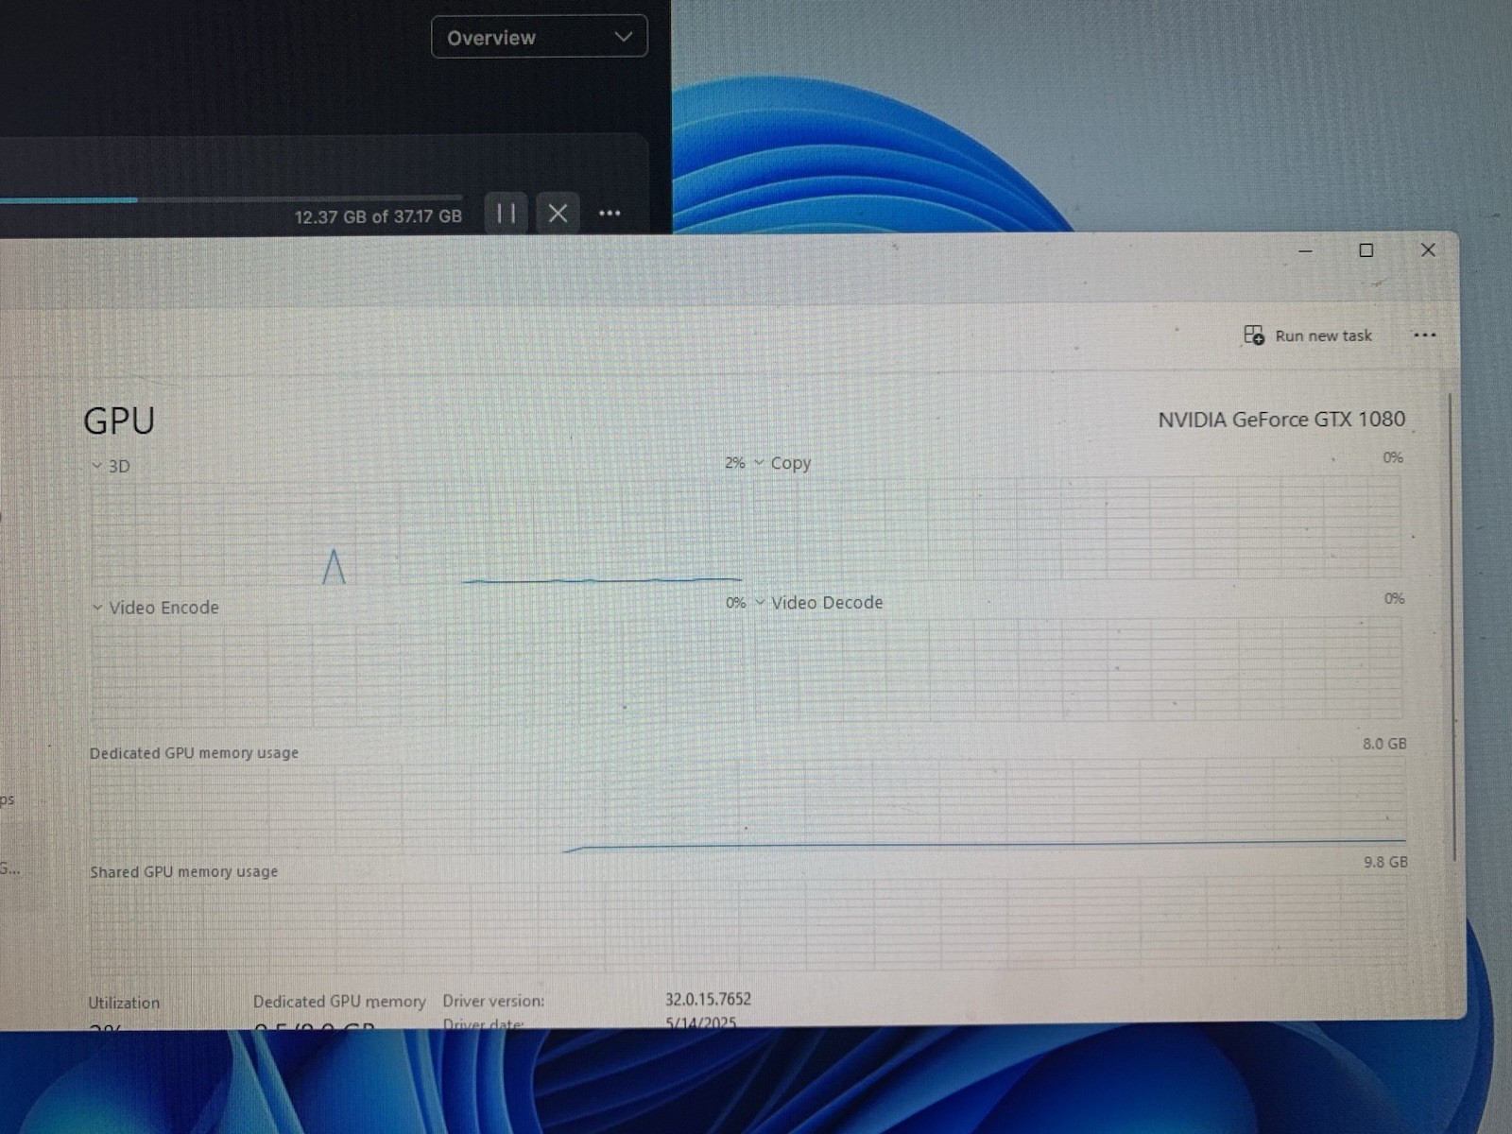Pause the download in progress
The width and height of the screenshot is (1512, 1134).
pos(507,214)
